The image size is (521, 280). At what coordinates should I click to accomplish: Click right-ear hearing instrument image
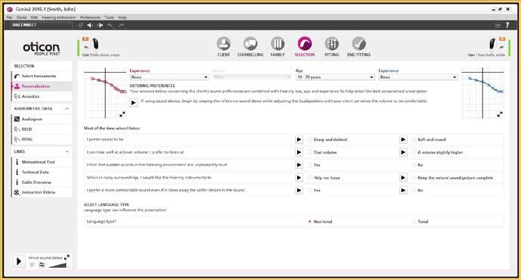95,44
